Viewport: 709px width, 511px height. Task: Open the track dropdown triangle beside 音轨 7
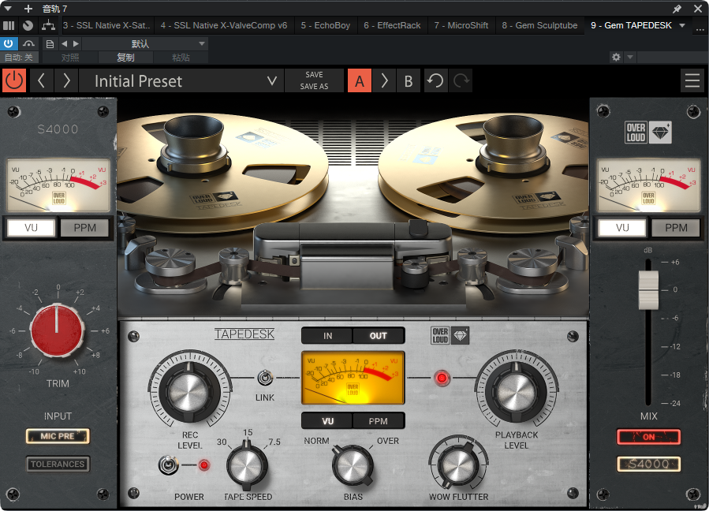point(8,9)
